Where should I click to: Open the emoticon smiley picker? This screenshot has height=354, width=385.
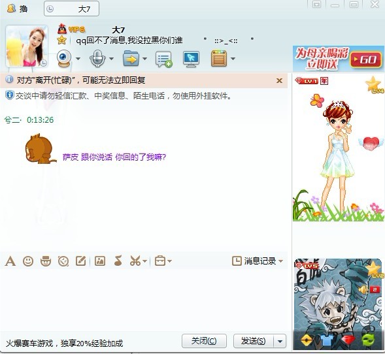(x=28, y=261)
